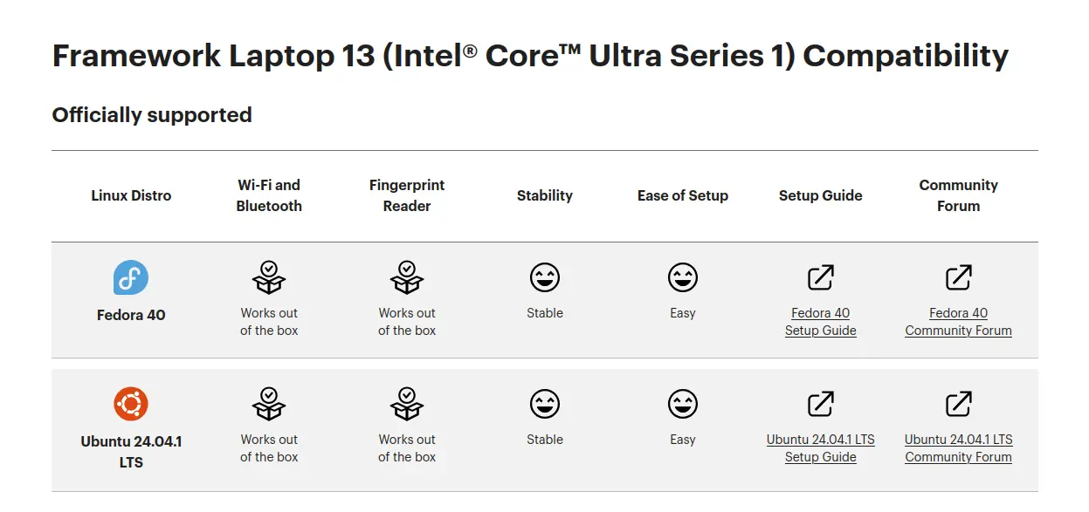The width and height of the screenshot is (1089, 512).
Task: Click Ubuntu Wi-Fi works-out-of-box icon
Action: point(269,404)
